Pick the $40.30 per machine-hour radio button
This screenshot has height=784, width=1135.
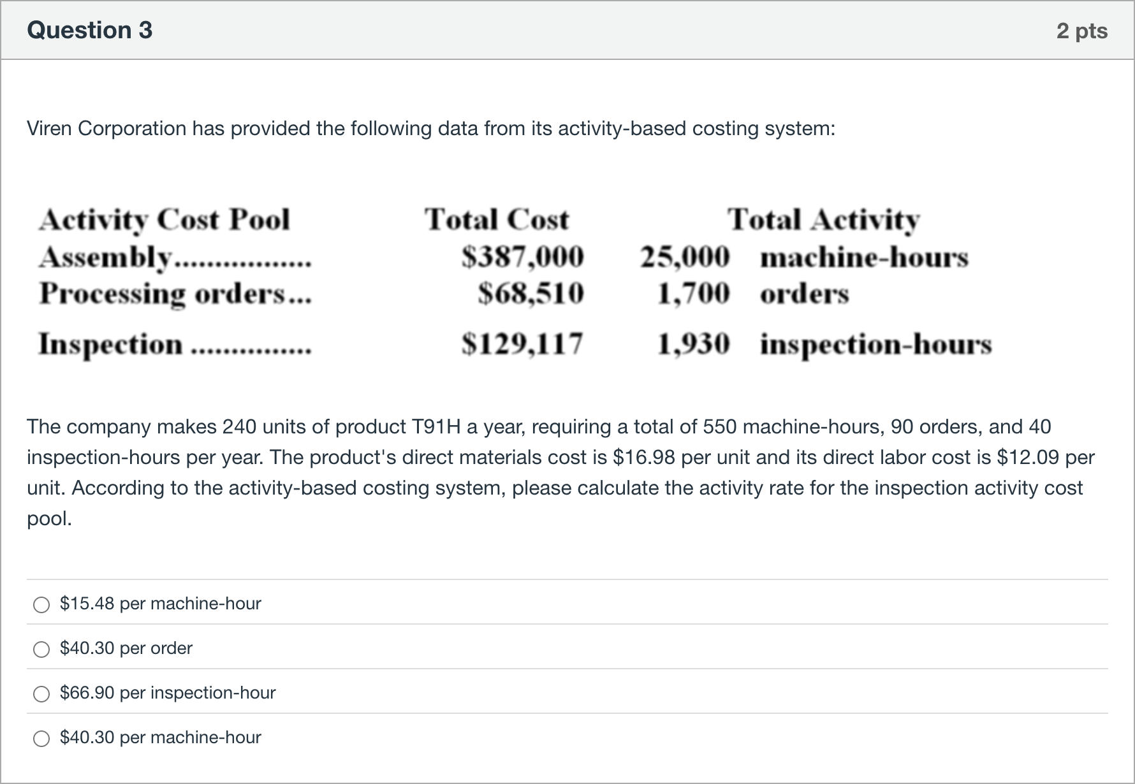(41, 739)
